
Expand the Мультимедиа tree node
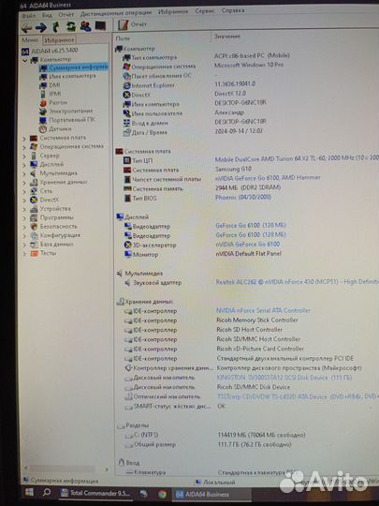24,173
